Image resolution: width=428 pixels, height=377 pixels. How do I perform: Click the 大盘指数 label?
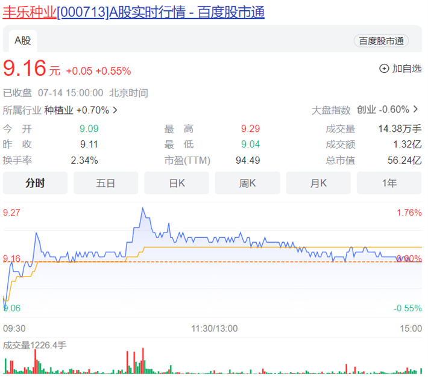click(331, 110)
